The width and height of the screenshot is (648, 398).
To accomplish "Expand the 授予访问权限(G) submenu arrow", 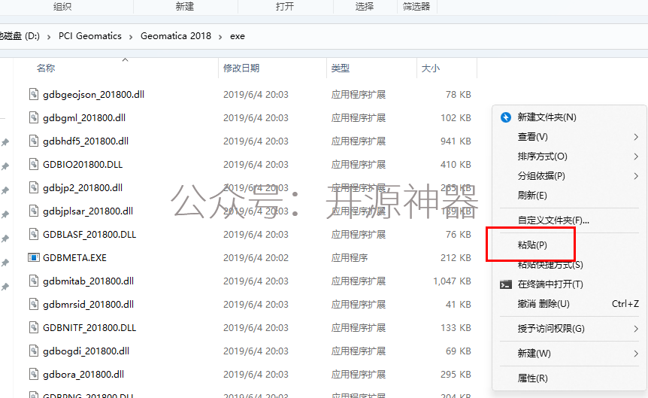I will pyautogui.click(x=636, y=329).
